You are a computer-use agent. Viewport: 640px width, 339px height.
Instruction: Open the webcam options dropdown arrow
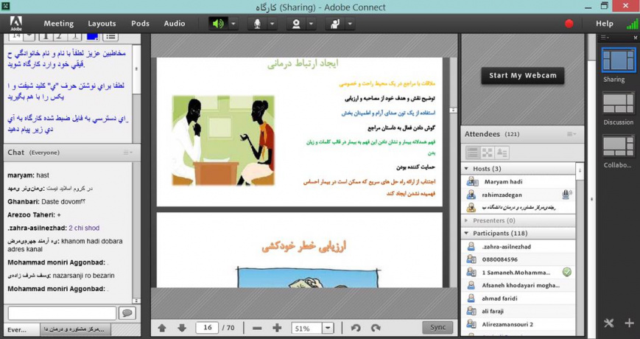tap(311, 24)
